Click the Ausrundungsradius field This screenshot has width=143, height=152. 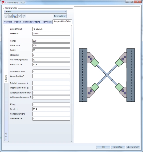pyautogui.click(x=51, y=60)
